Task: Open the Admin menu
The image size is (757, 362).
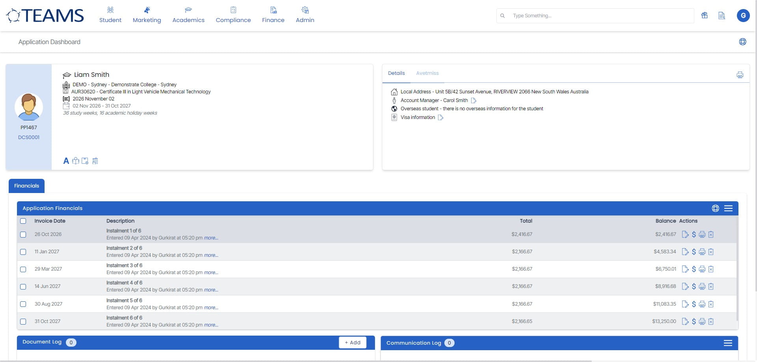Action: coord(305,15)
